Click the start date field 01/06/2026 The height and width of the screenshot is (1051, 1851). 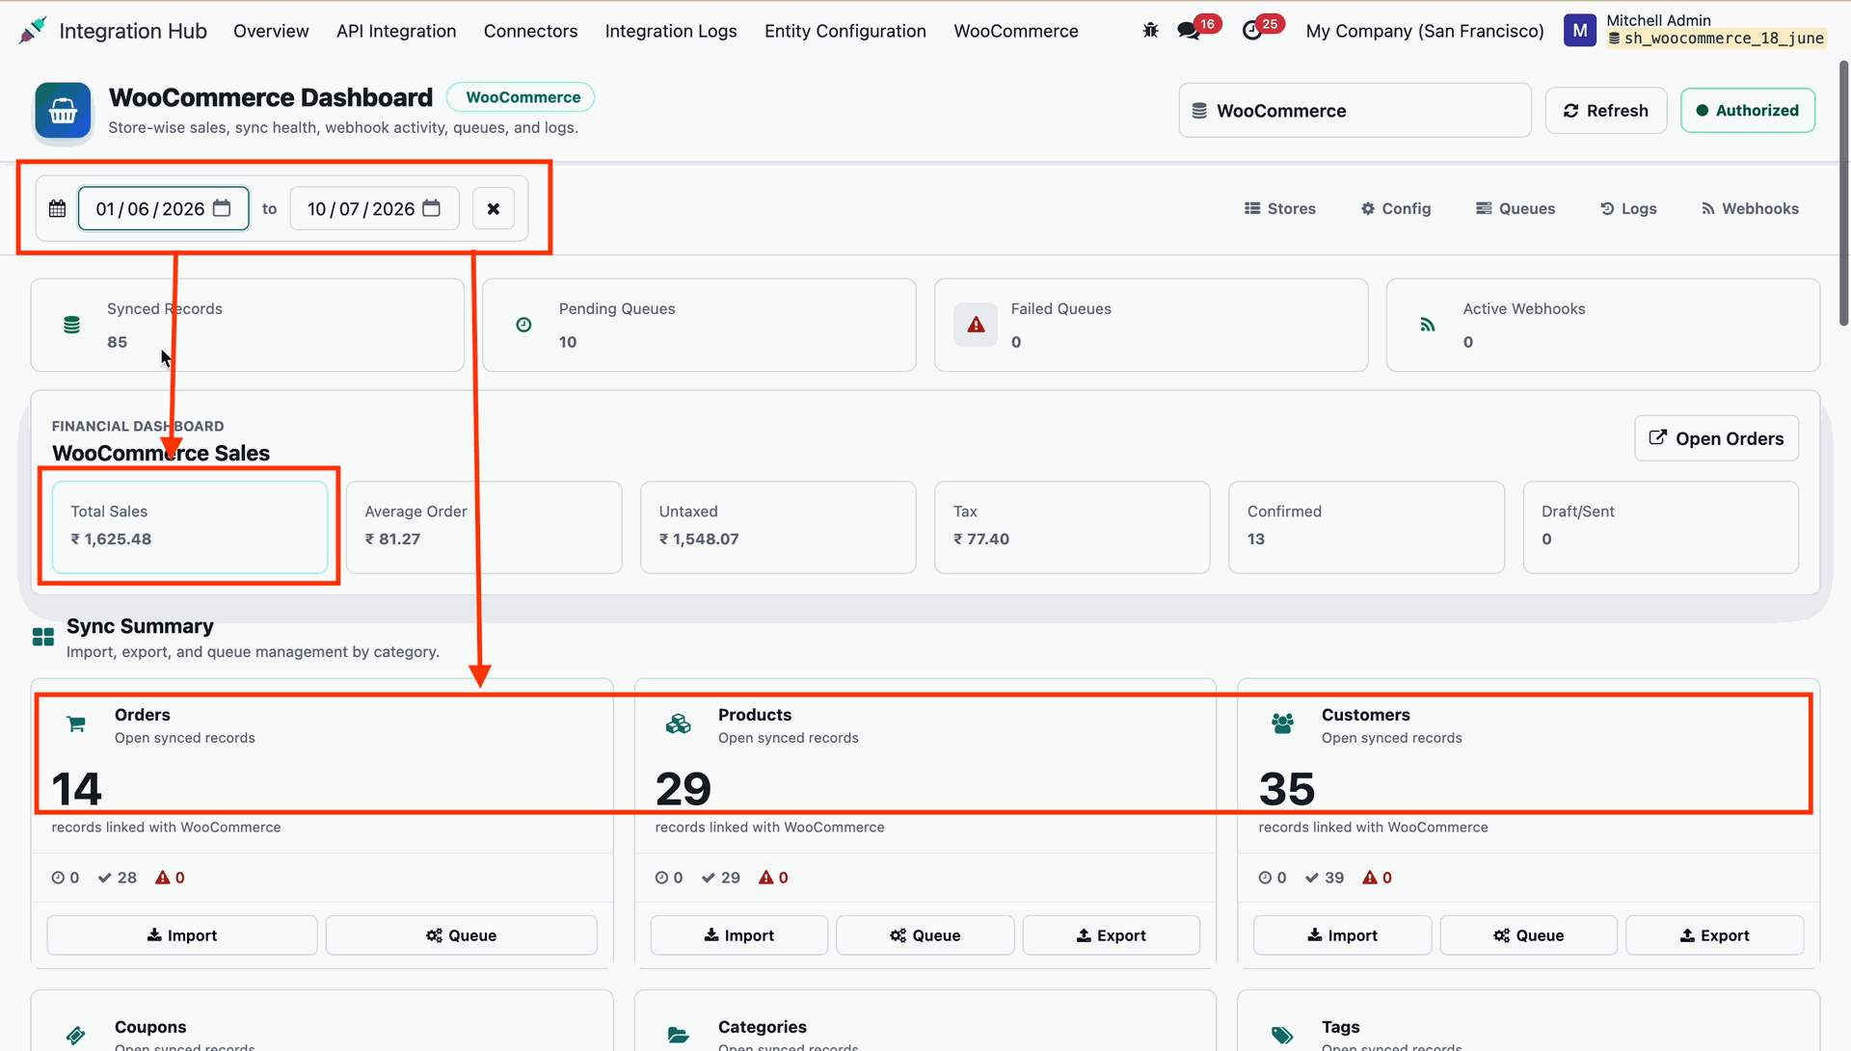[164, 208]
